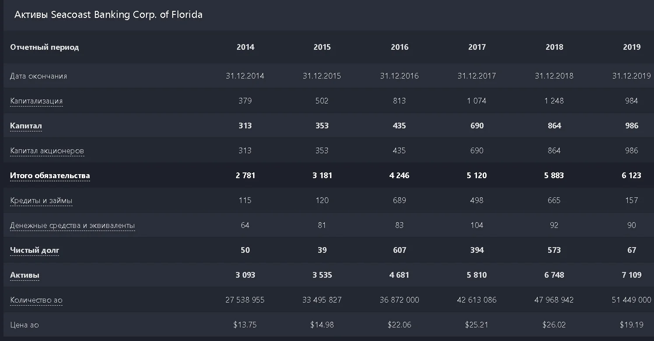
Task: Click total liabilities value 6 123
Action: click(632, 176)
